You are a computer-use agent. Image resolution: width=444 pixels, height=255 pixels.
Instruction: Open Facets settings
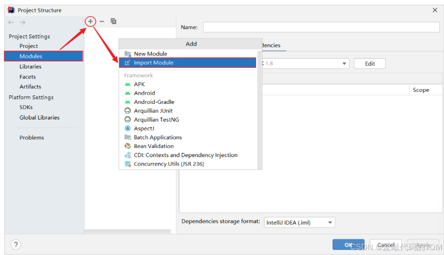click(27, 76)
